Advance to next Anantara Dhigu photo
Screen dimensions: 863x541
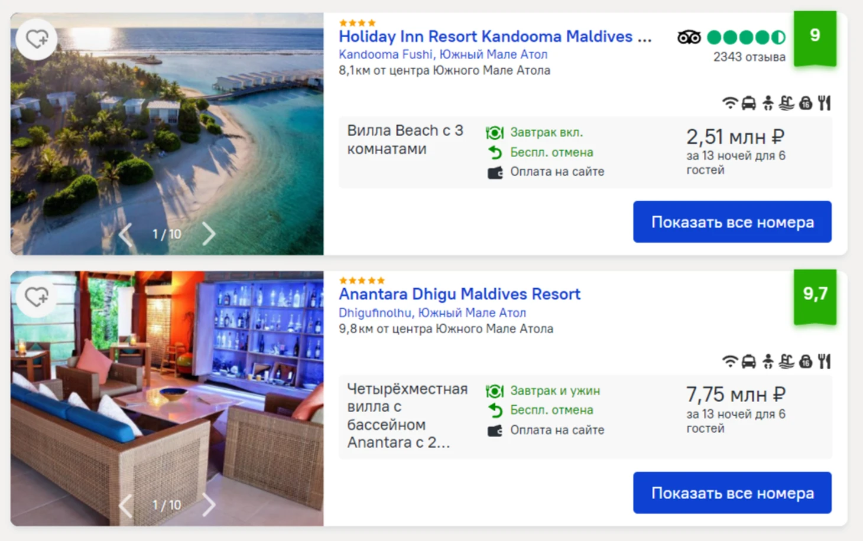[x=209, y=505]
